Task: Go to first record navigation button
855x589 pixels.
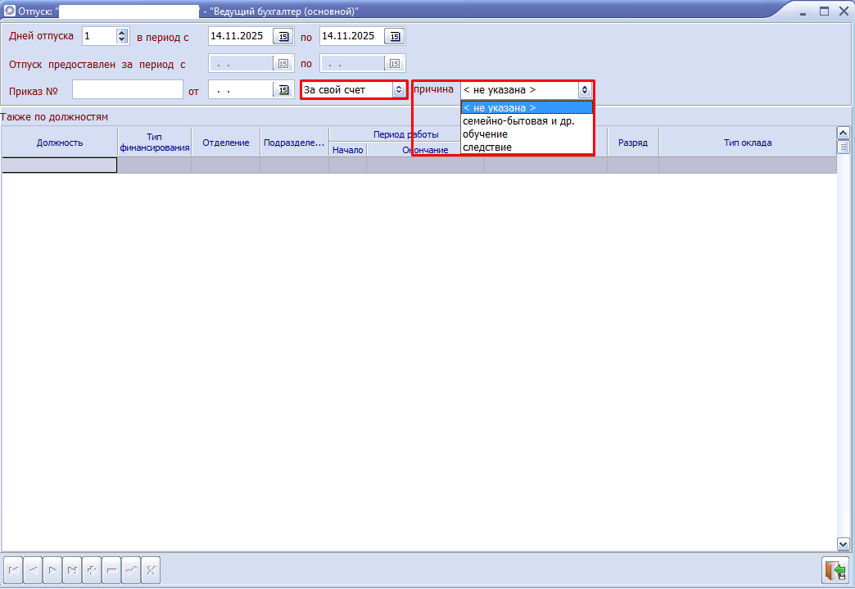Action: tap(13, 569)
